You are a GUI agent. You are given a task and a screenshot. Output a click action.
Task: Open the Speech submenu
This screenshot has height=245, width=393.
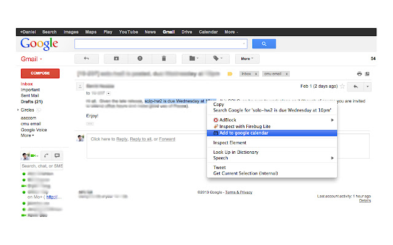pos(272,158)
